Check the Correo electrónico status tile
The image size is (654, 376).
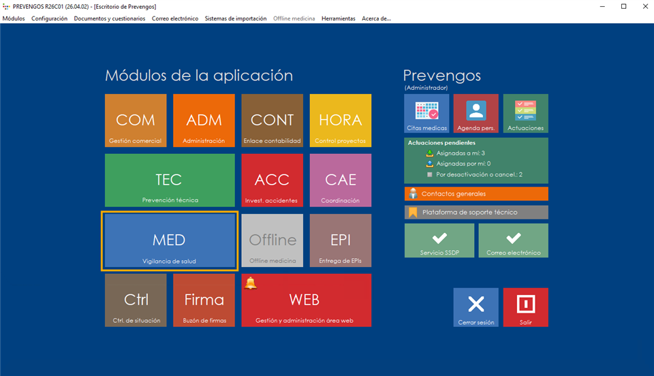coord(513,240)
